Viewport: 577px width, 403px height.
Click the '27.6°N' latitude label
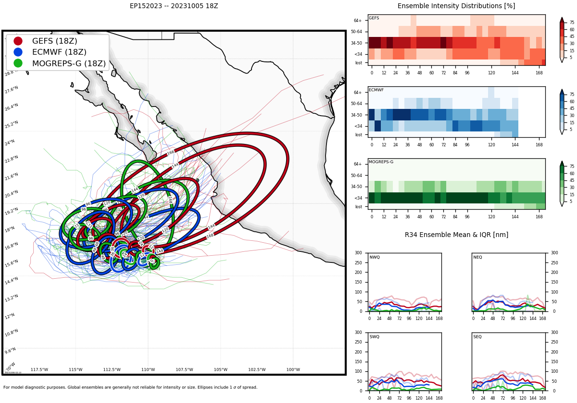[x=11, y=90]
